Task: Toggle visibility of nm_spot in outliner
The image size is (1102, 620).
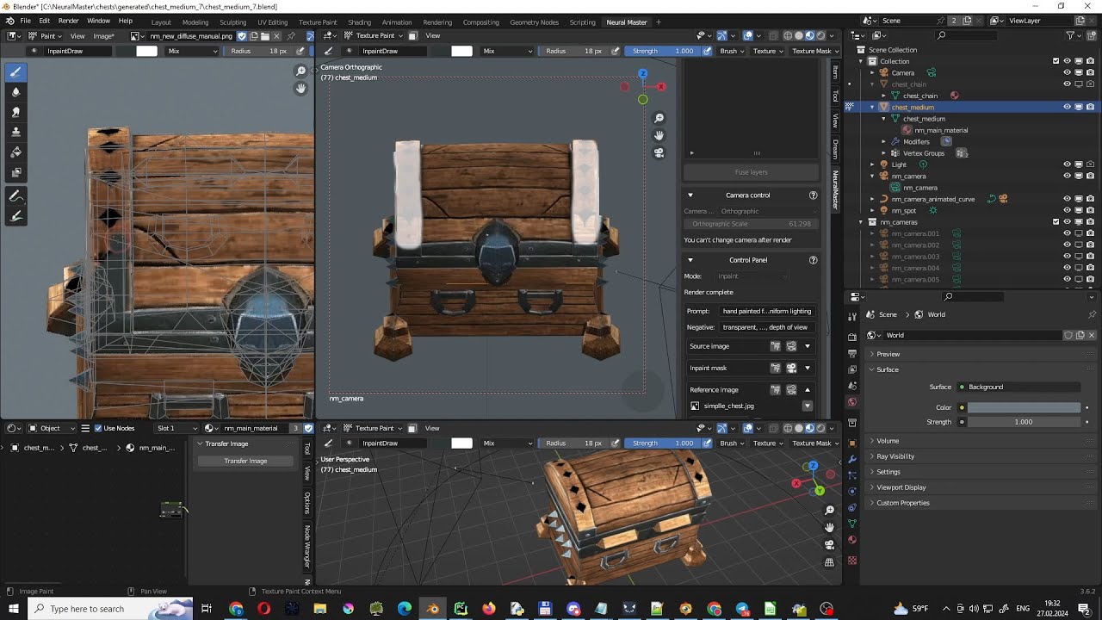Action: click(x=1067, y=210)
